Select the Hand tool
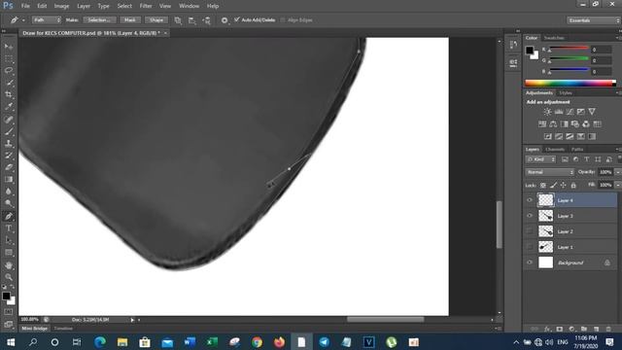This screenshot has width=622, height=350. [x=9, y=265]
